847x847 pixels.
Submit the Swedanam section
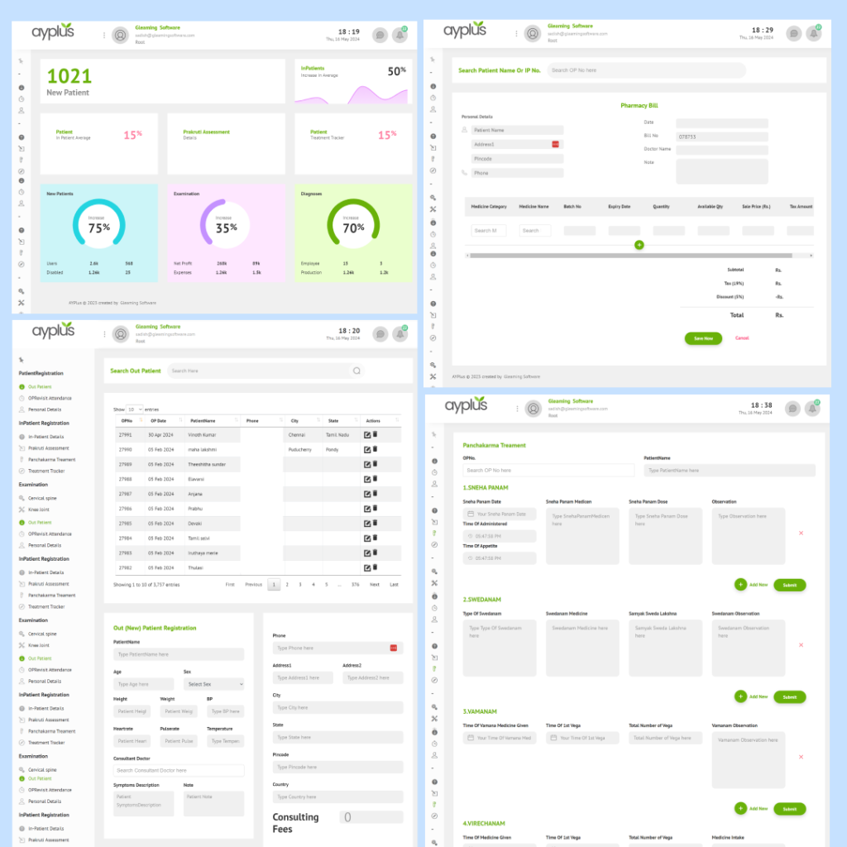click(789, 696)
